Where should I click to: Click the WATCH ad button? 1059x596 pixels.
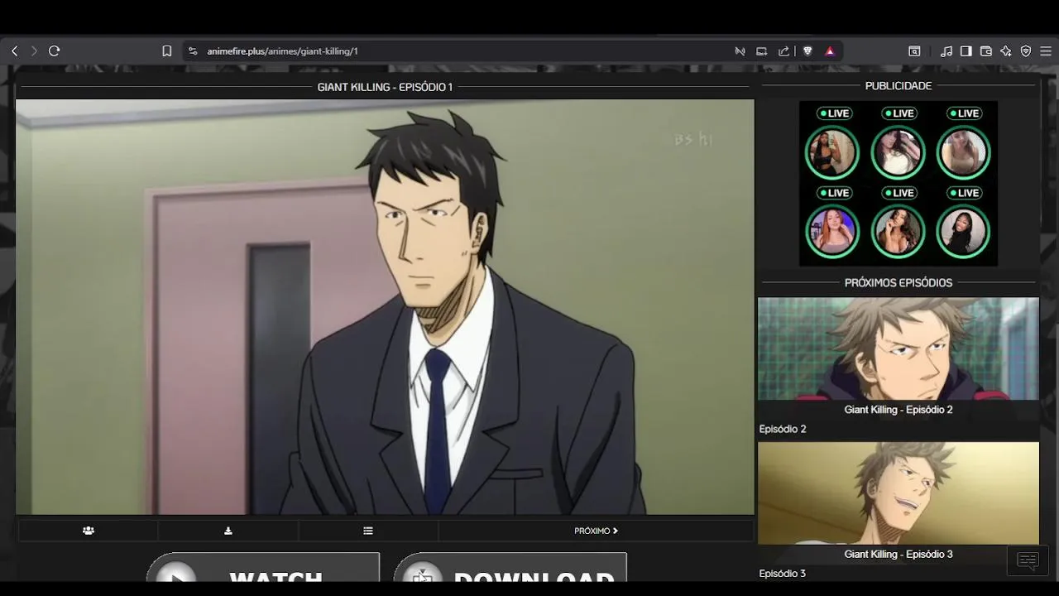(x=263, y=568)
